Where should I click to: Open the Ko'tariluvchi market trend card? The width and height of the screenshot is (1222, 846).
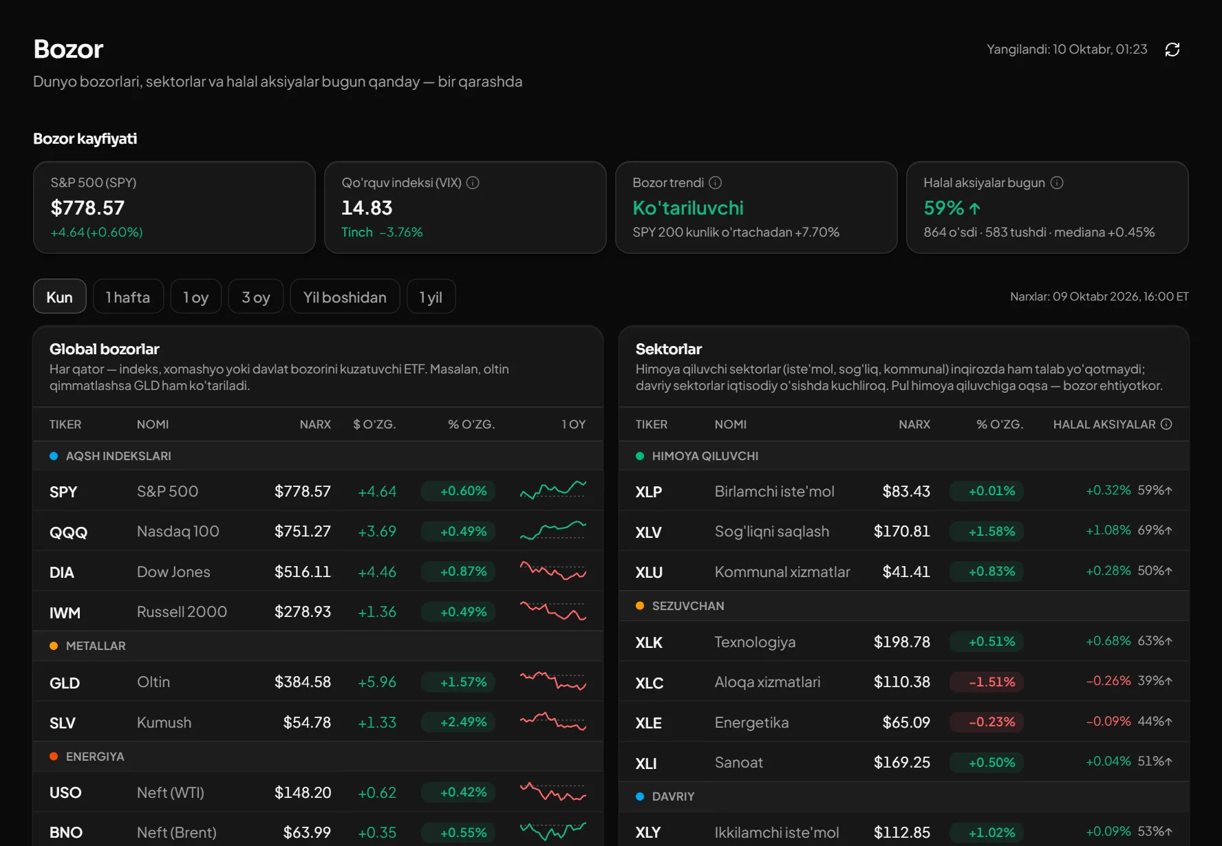[x=756, y=208]
